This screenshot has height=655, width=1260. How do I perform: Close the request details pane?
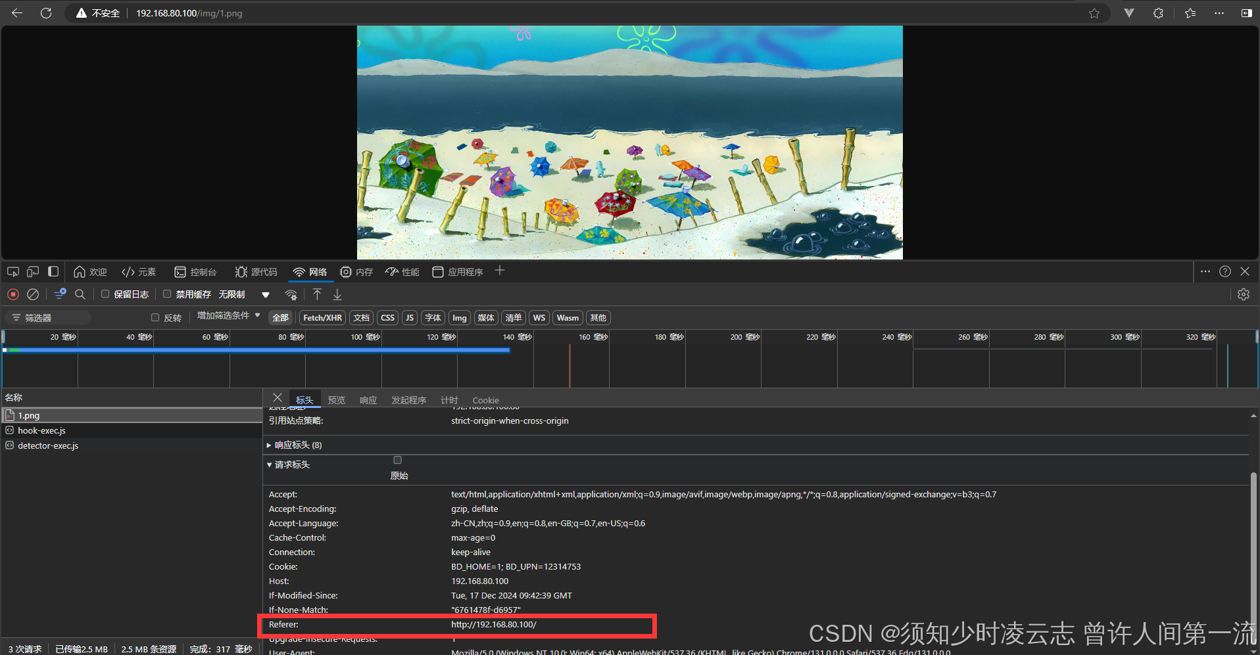coord(278,397)
